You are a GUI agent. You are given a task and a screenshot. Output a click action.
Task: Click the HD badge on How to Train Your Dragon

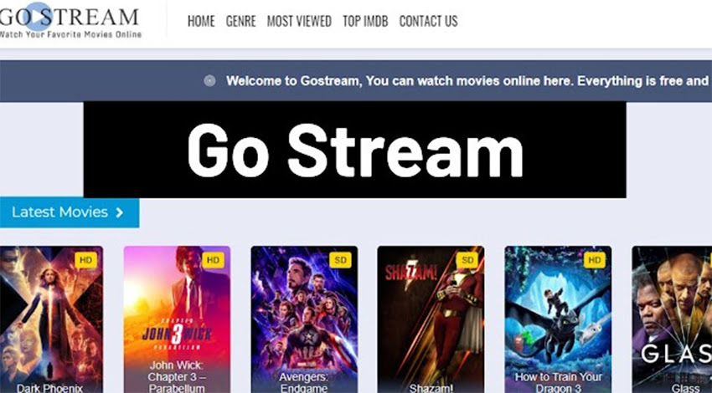pyautogui.click(x=595, y=260)
